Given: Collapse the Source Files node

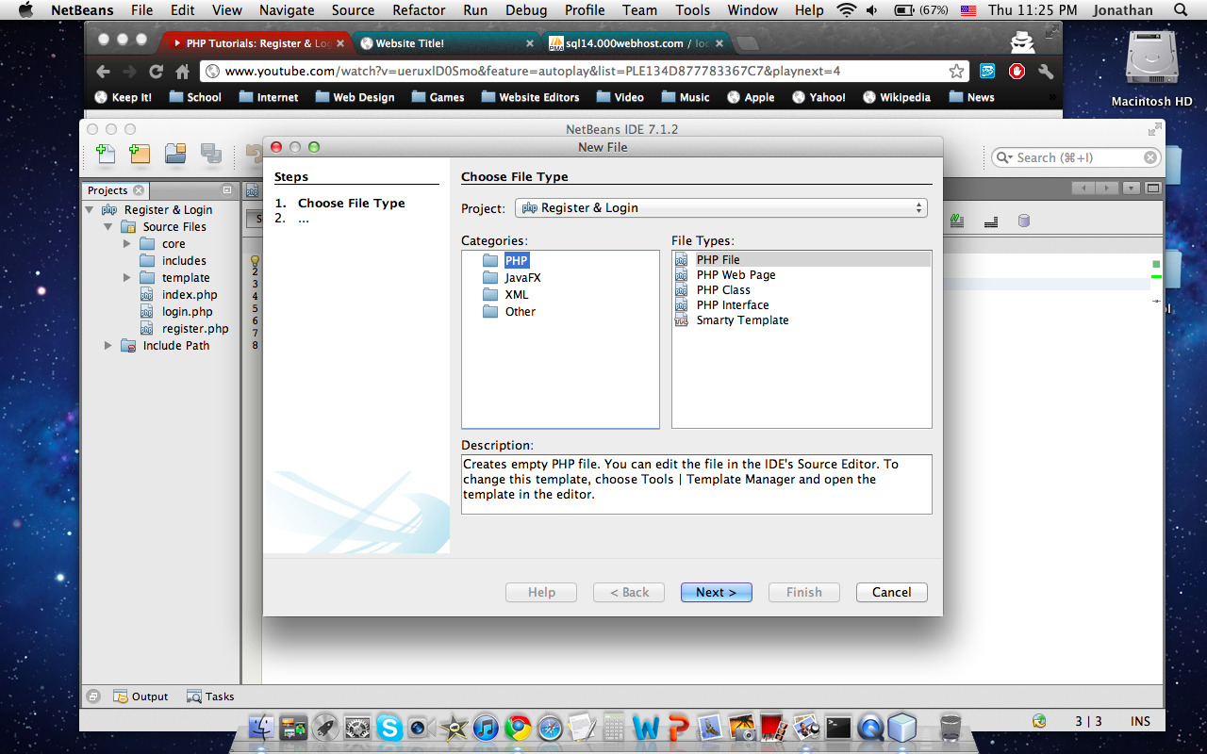Looking at the screenshot, I should tap(108, 227).
